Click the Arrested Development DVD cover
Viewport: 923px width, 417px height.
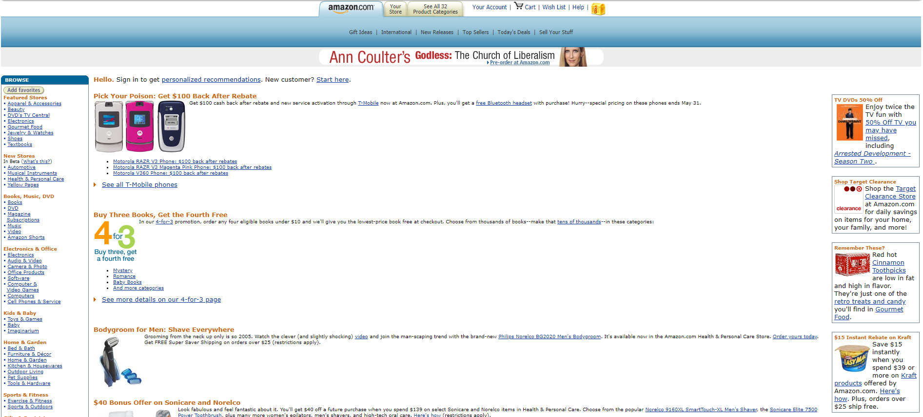point(849,123)
